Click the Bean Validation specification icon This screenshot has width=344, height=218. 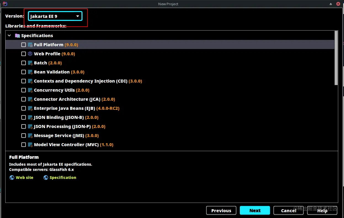(x=30, y=72)
